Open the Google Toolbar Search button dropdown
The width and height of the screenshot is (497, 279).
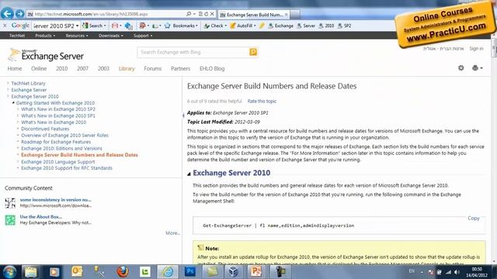pos(105,26)
